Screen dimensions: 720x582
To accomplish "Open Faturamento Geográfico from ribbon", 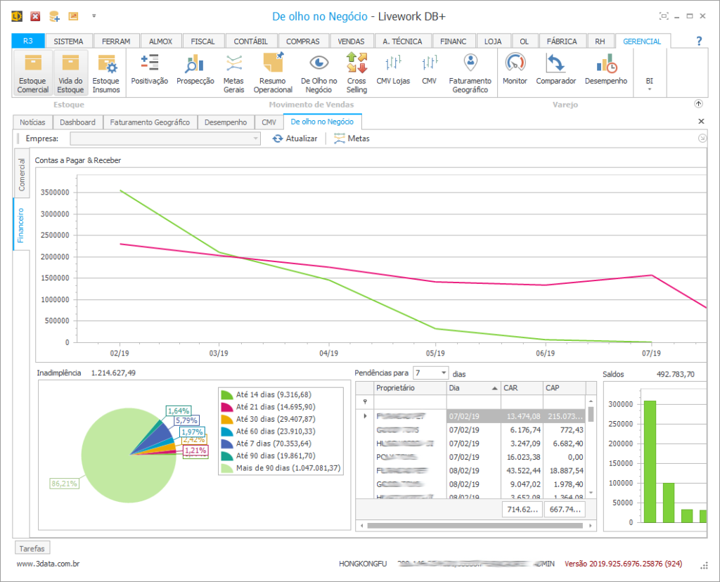I will click(x=470, y=73).
